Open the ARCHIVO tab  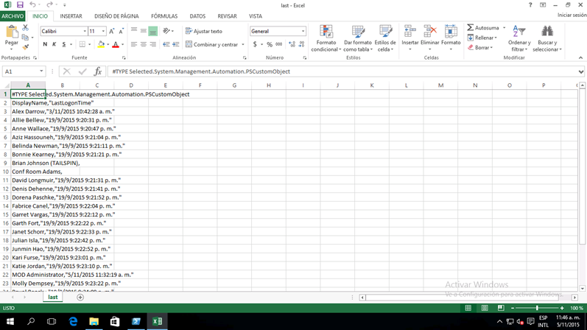[13, 16]
